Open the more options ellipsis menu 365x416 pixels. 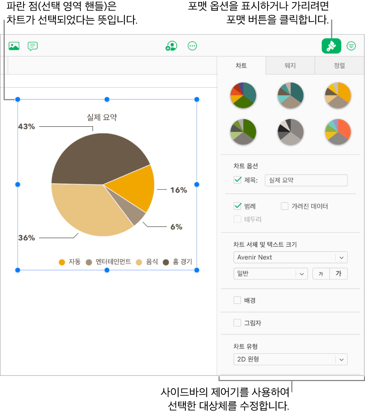(192, 46)
